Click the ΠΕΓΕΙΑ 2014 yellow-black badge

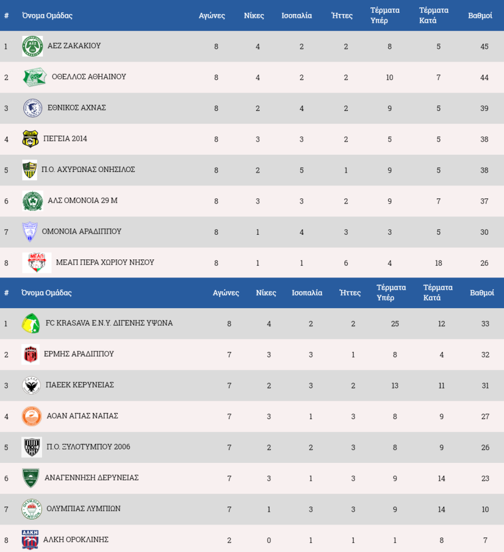30,139
